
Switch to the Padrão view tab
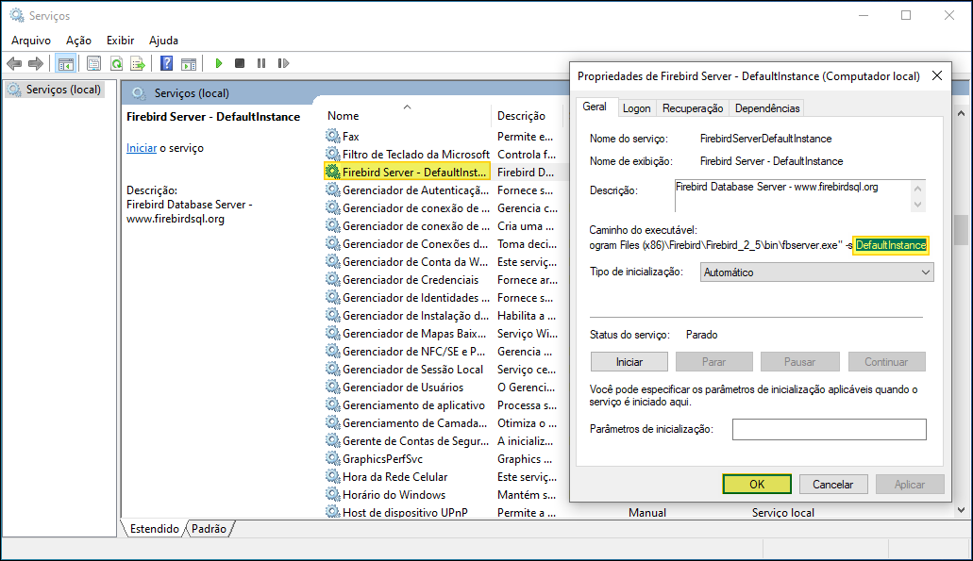[210, 529]
